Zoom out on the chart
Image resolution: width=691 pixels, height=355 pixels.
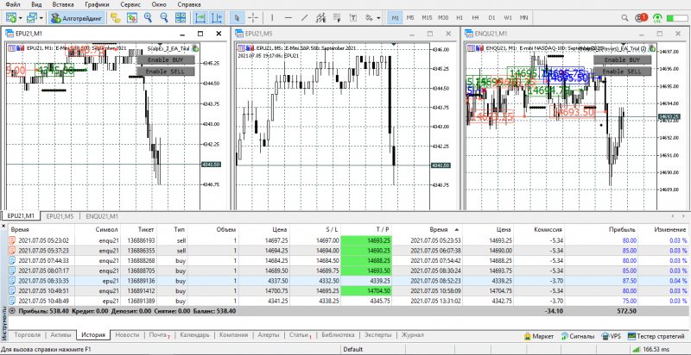[x=164, y=18]
